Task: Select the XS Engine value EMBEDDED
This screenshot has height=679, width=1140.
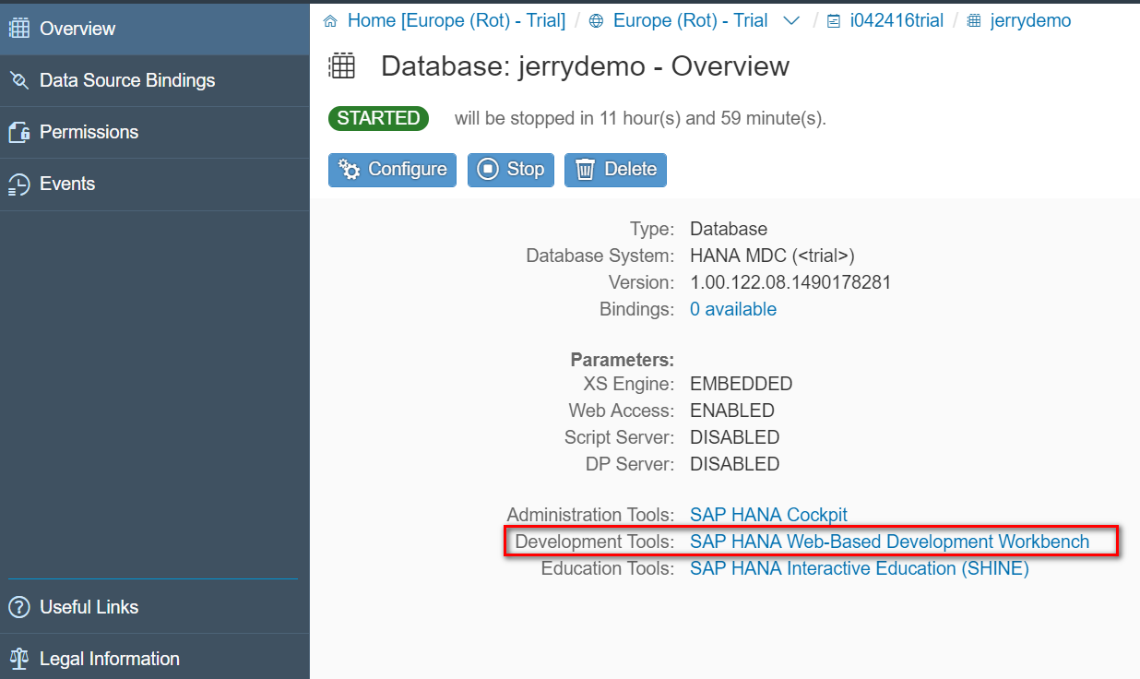Action: click(742, 384)
